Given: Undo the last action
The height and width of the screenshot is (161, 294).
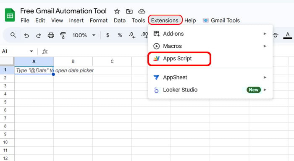Looking at the screenshot, I should pyautogui.click(x=26, y=35).
